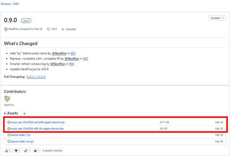
Task: Click Feb 26 date on Source code (tar.gz) row
Action: pyautogui.click(x=219, y=141)
